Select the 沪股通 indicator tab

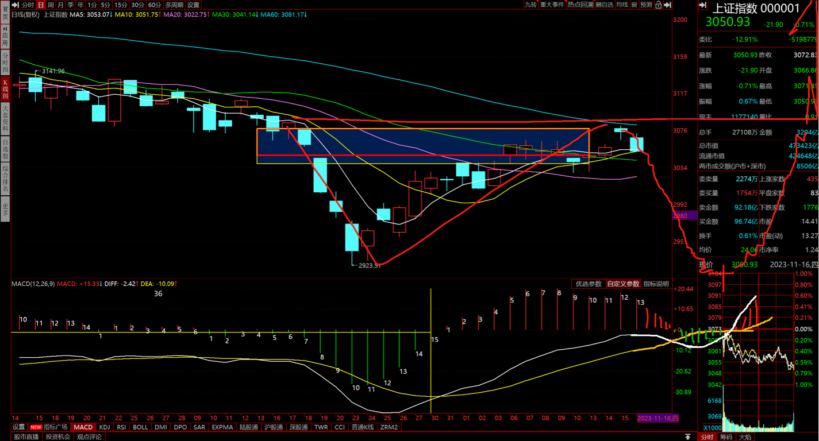tap(274, 427)
